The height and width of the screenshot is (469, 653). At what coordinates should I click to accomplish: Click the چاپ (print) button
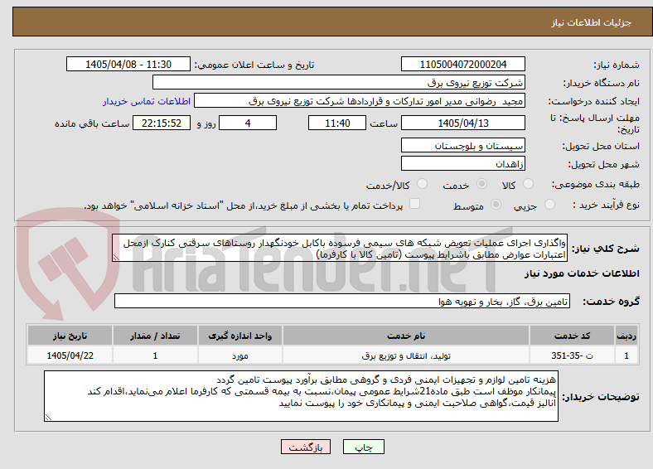tap(363, 447)
